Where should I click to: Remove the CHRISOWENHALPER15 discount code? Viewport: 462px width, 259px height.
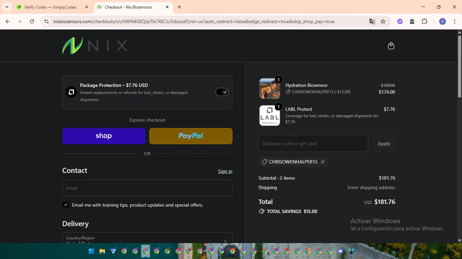323,162
